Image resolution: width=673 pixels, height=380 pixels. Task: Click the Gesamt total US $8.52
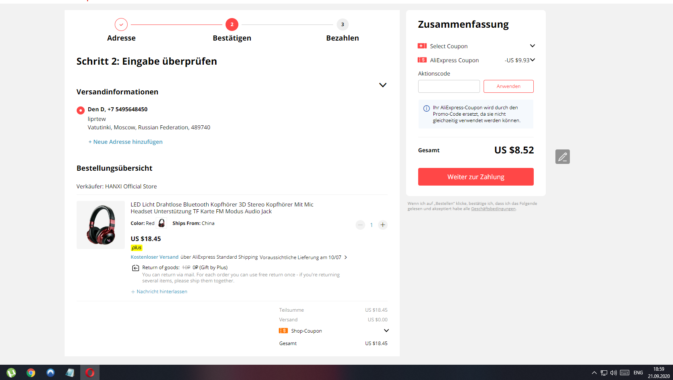(514, 150)
